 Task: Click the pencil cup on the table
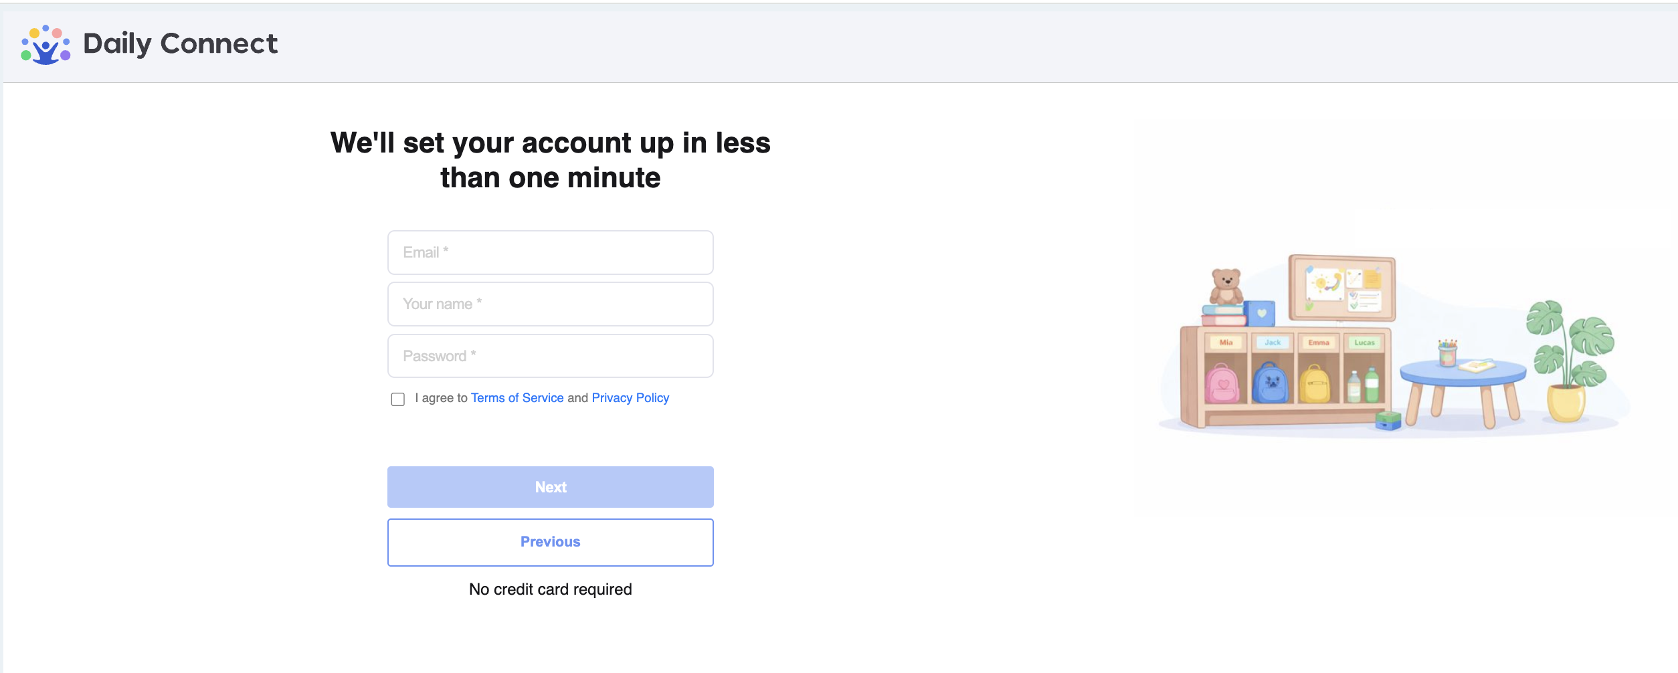(x=1447, y=352)
